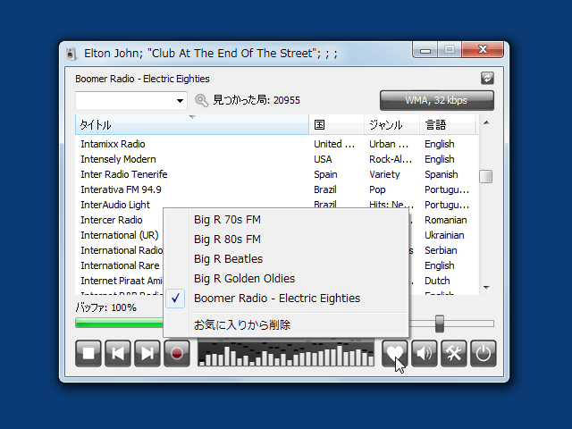Open the search combo box dropdown arrow

tap(180, 101)
